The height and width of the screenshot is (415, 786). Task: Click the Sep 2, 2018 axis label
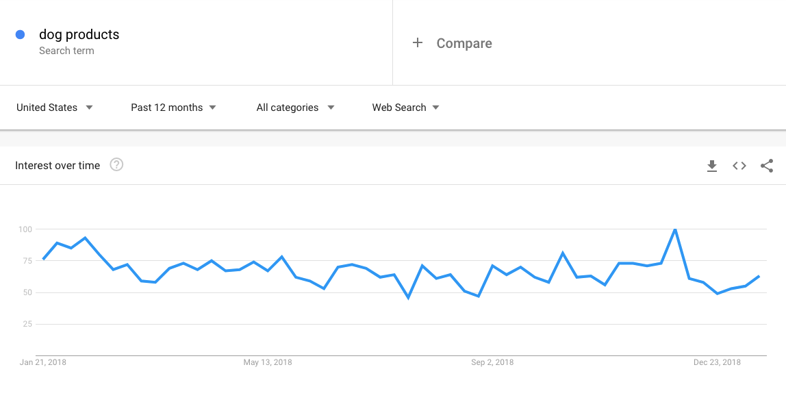492,362
